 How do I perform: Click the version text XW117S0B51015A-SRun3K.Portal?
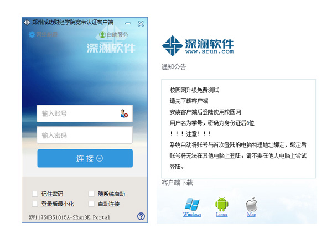(70, 217)
